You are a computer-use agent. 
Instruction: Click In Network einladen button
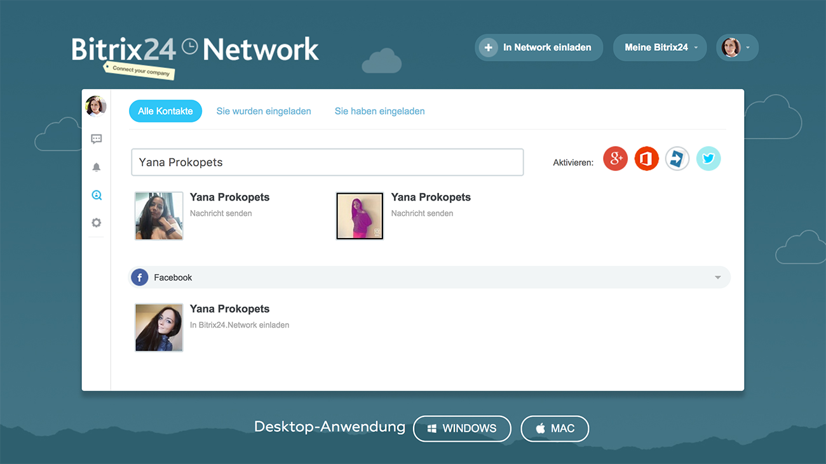point(539,48)
